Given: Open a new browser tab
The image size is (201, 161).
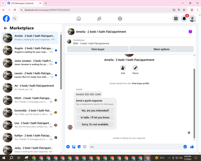Looking at the screenshot, I should tap(46, 3).
